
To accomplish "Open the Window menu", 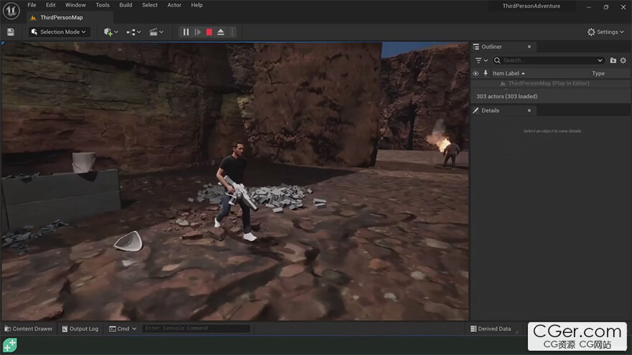I will 75,5.
